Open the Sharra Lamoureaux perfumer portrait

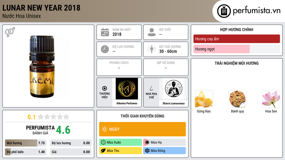pos(174,89)
